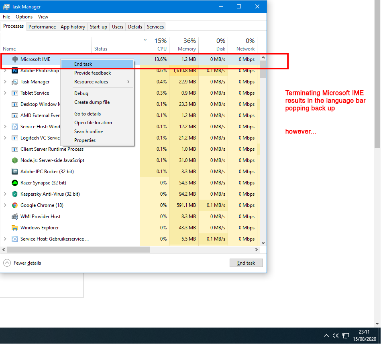This screenshot has width=381, height=344.
Task: Expand the Adobe Photoshop process group
Action: [5, 71]
